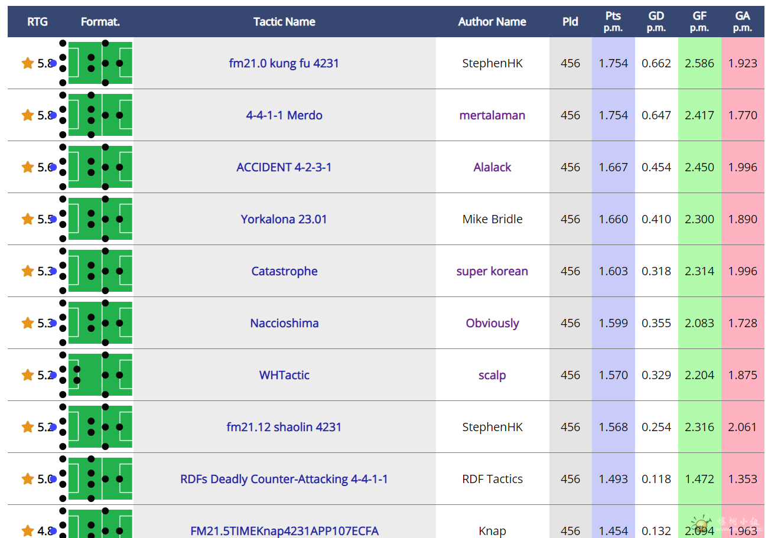This screenshot has width=768, height=538.
Task: Click GF value 2.204
Action: [699, 375]
